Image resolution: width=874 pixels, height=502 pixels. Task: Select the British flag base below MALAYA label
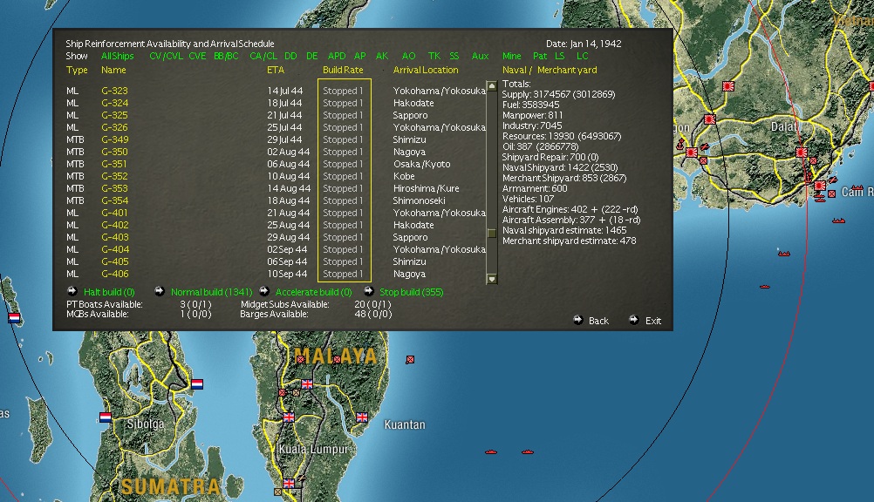pos(307,383)
